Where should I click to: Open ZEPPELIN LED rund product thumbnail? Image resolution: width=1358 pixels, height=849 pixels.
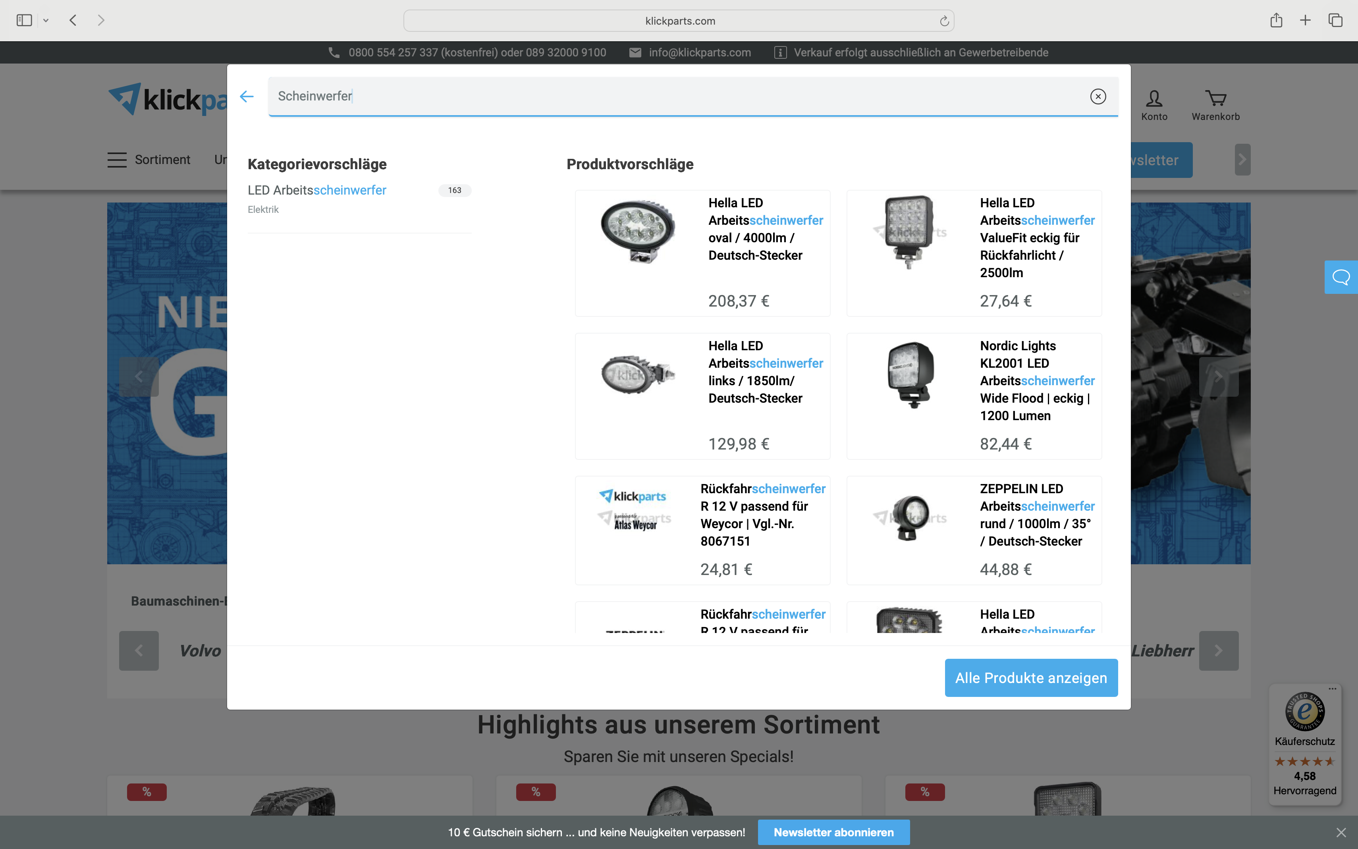tap(909, 518)
